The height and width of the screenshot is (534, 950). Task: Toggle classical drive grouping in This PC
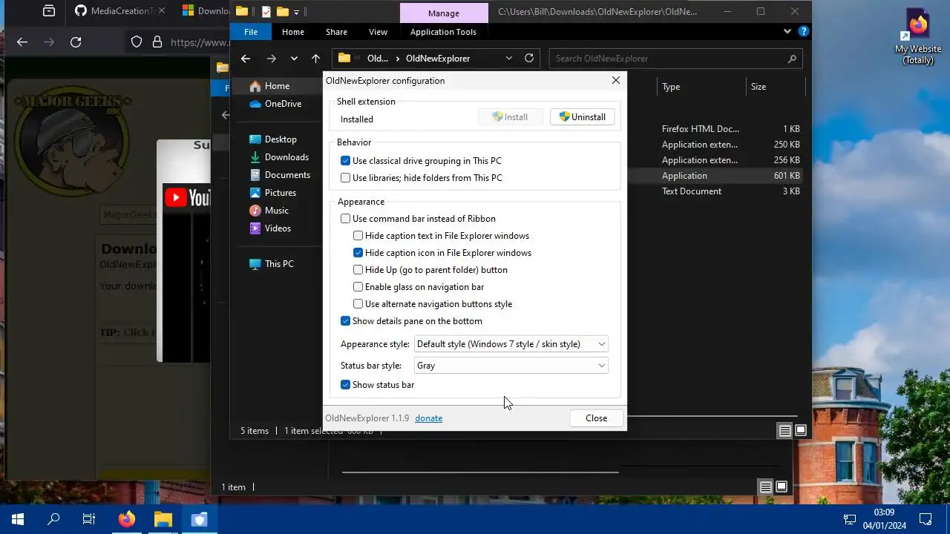click(x=346, y=161)
